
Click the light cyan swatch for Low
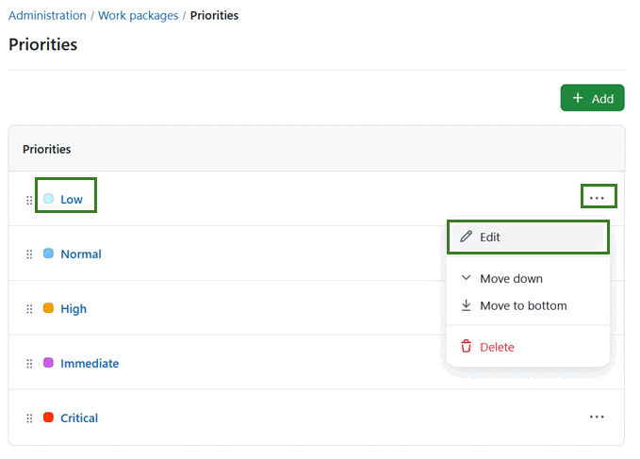click(x=48, y=199)
